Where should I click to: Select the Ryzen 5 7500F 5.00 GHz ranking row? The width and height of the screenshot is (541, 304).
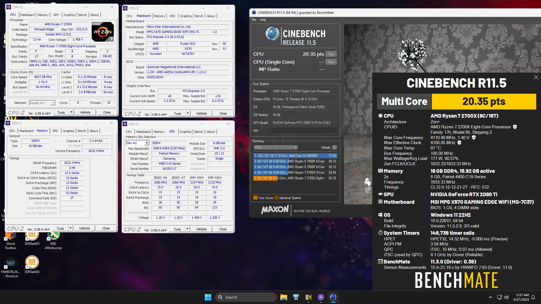[295, 161]
